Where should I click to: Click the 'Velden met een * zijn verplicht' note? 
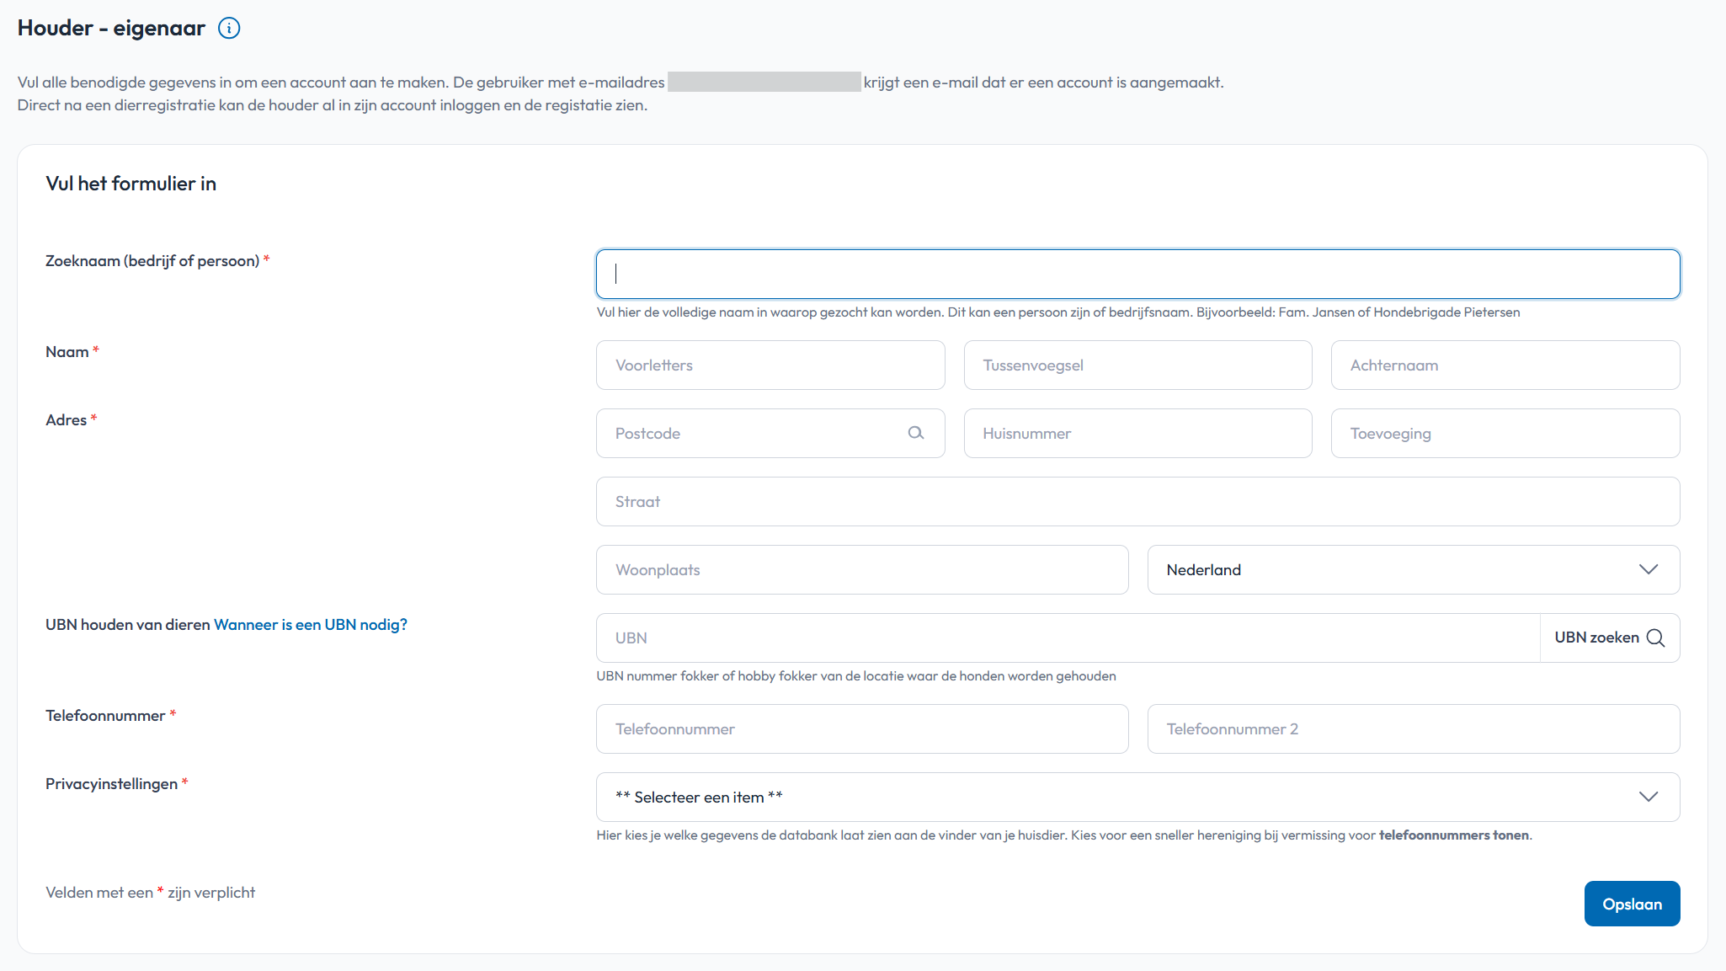(150, 892)
